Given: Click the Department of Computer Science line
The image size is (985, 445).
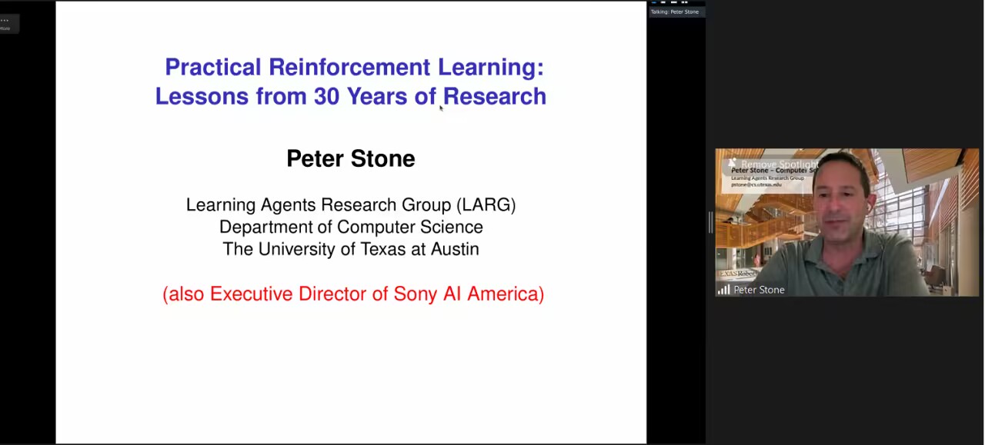Looking at the screenshot, I should tap(351, 227).
